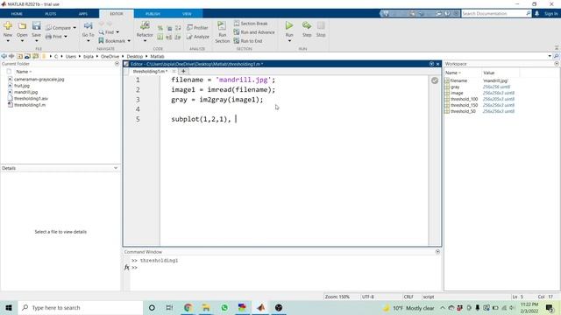Expand the Find dropdown arrow
The image size is (561, 315).
tap(117, 32)
